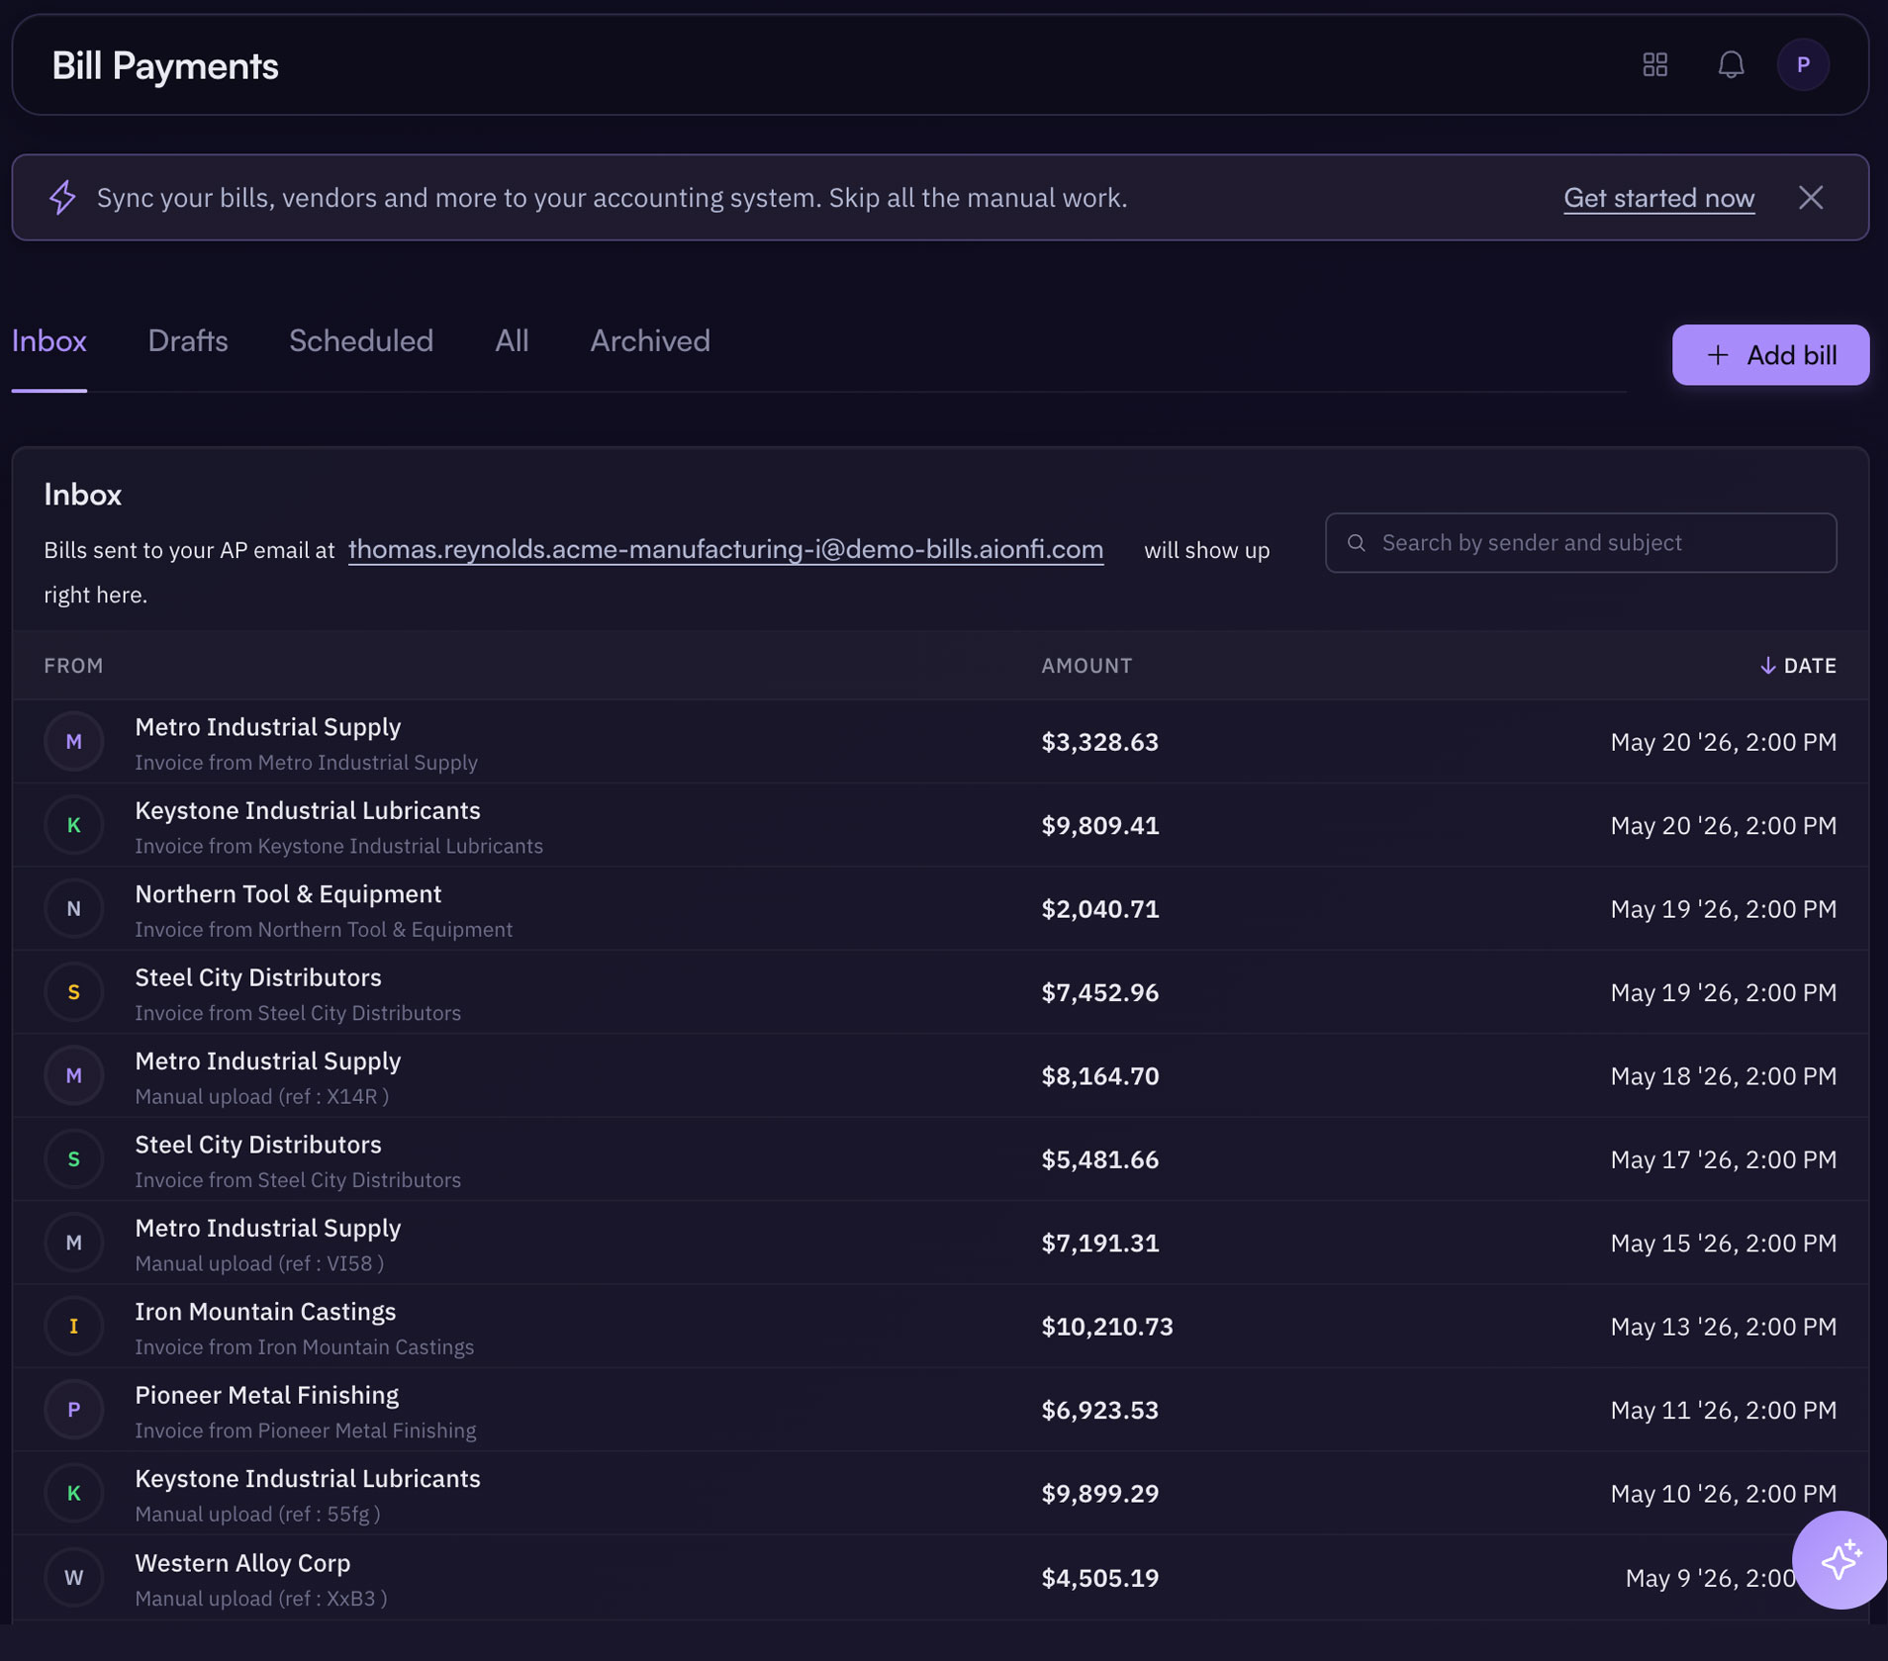The height and width of the screenshot is (1661, 1888).
Task: Click the Date sort arrow icon
Action: click(x=1767, y=666)
